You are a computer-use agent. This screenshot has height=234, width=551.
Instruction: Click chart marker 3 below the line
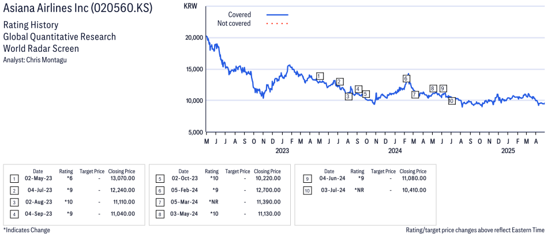click(x=348, y=97)
